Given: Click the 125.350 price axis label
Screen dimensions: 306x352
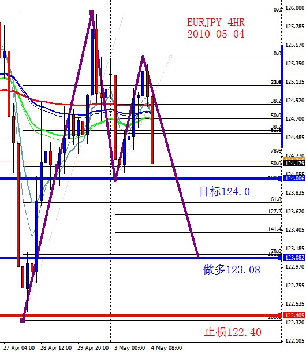Looking at the screenshot, I should pyautogui.click(x=295, y=64).
